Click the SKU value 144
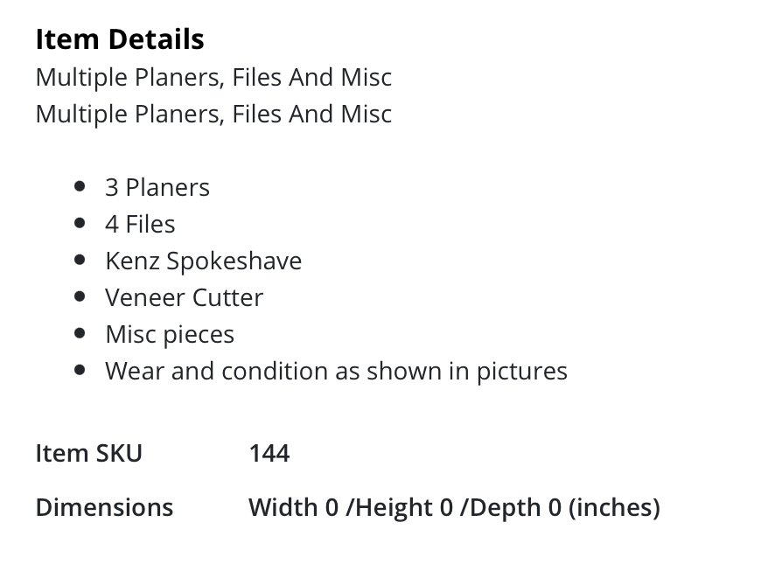 [269, 453]
